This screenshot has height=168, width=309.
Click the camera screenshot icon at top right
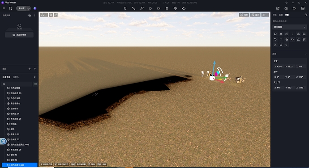(286, 8)
